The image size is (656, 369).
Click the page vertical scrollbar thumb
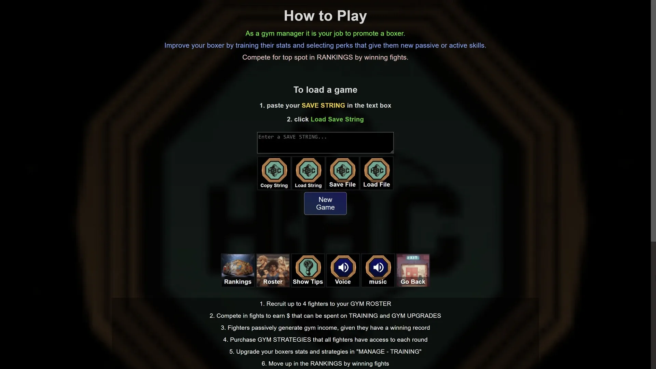tap(653, 120)
